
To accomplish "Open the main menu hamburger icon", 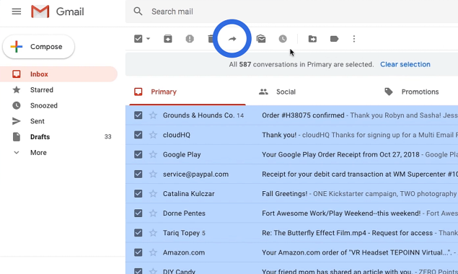I will [17, 12].
